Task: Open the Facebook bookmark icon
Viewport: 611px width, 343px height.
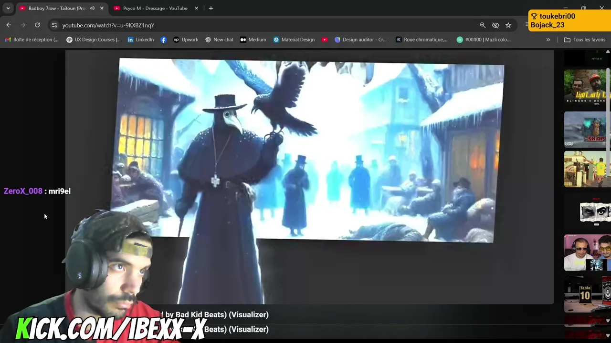Action: [164, 40]
